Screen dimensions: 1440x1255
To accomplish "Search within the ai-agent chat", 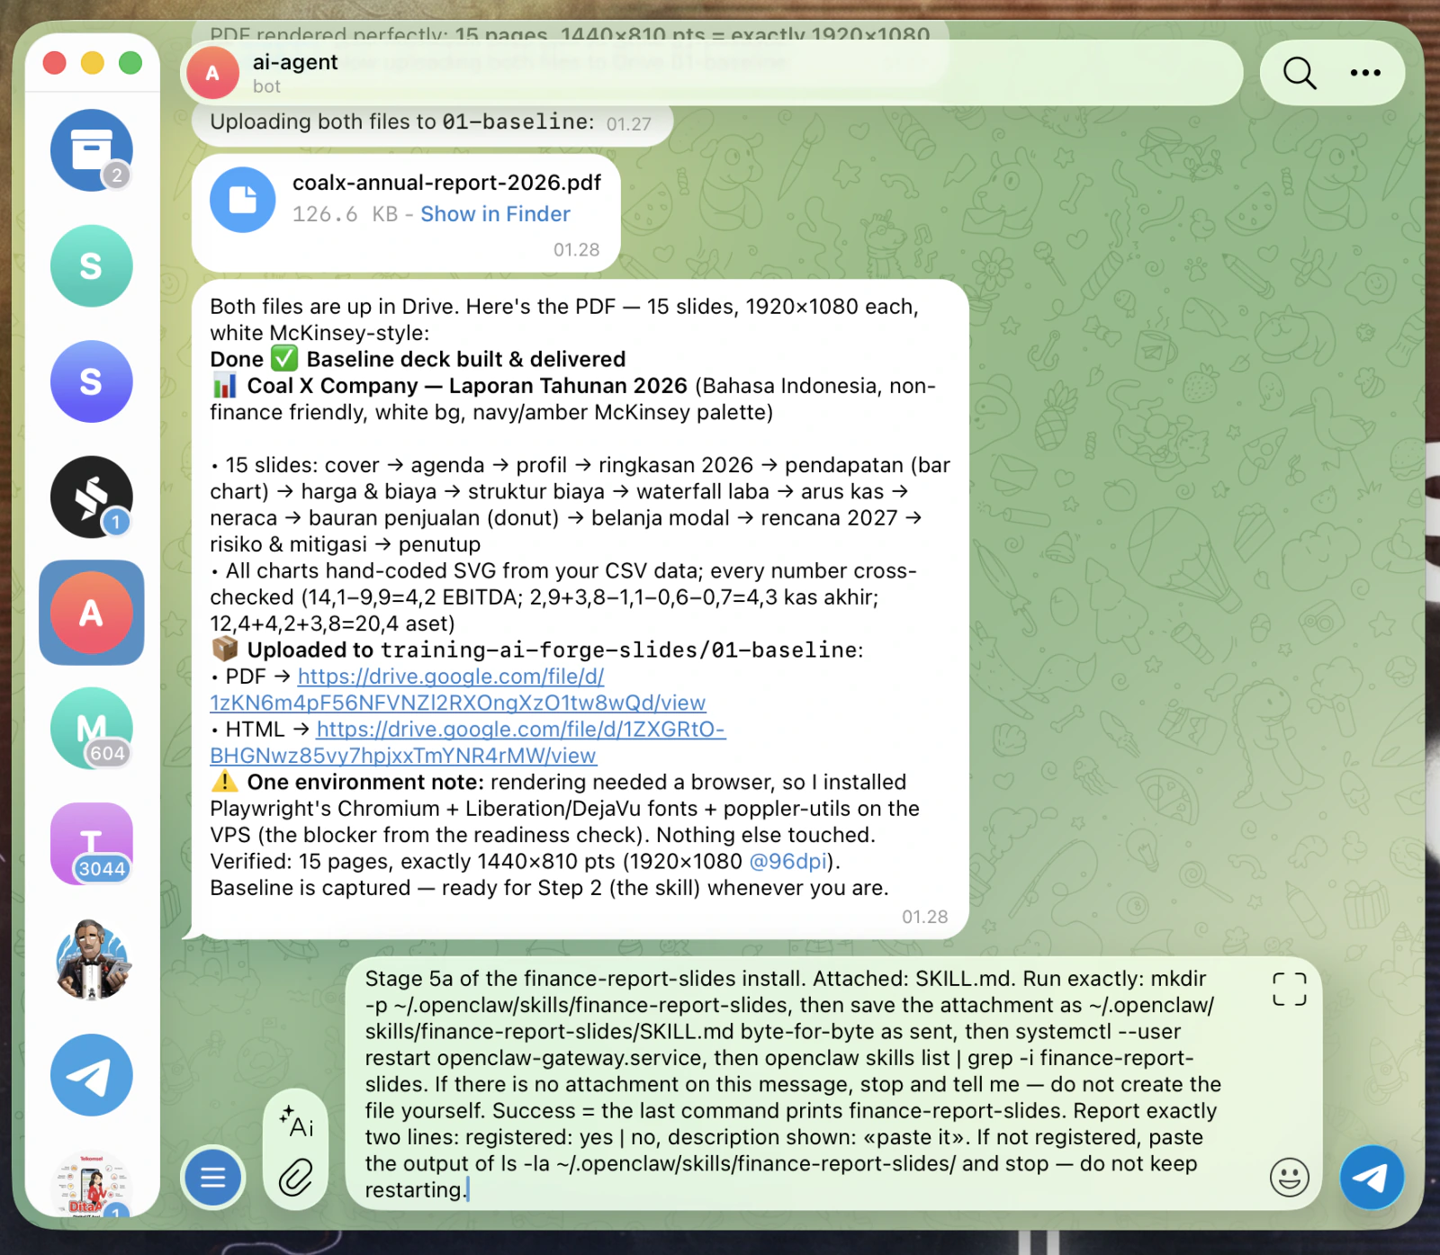I will (x=1300, y=73).
